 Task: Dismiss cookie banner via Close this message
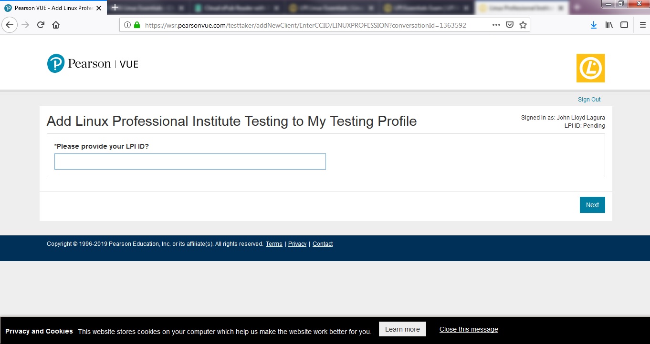pyautogui.click(x=469, y=329)
